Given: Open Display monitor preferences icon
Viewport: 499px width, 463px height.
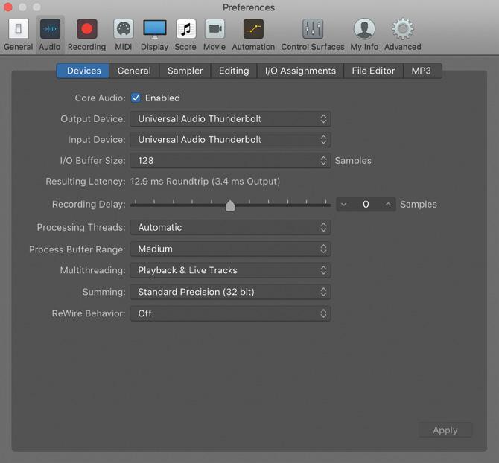Looking at the screenshot, I should click(x=155, y=29).
